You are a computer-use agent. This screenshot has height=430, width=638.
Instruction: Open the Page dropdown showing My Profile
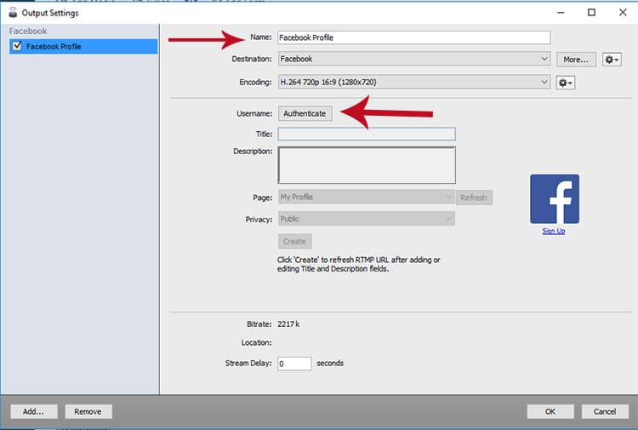click(x=366, y=197)
